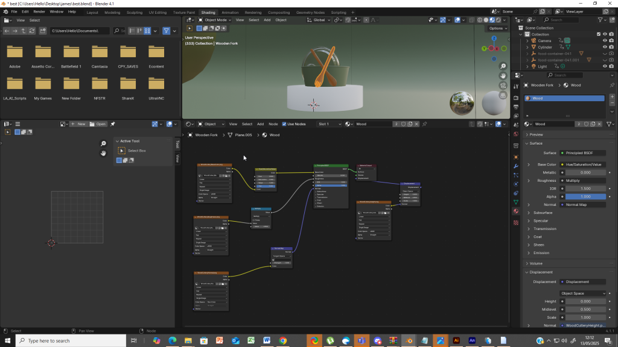This screenshot has height=347, width=618.
Task: Click the New image button
Action: tap(78, 124)
